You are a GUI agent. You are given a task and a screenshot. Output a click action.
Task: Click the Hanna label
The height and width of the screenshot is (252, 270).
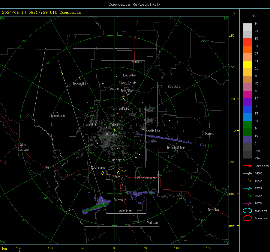[210, 134]
